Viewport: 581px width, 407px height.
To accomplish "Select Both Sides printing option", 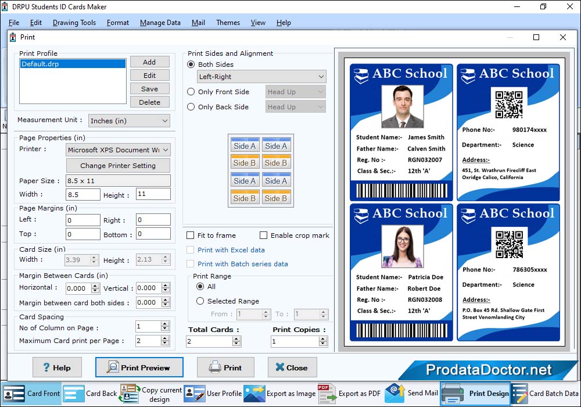I will (191, 65).
